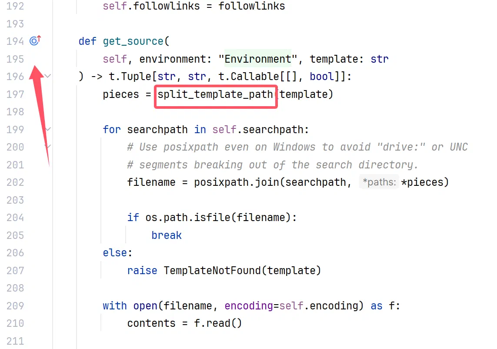Click the "Environment" type annotation string
This screenshot has height=349, width=497.
[258, 59]
